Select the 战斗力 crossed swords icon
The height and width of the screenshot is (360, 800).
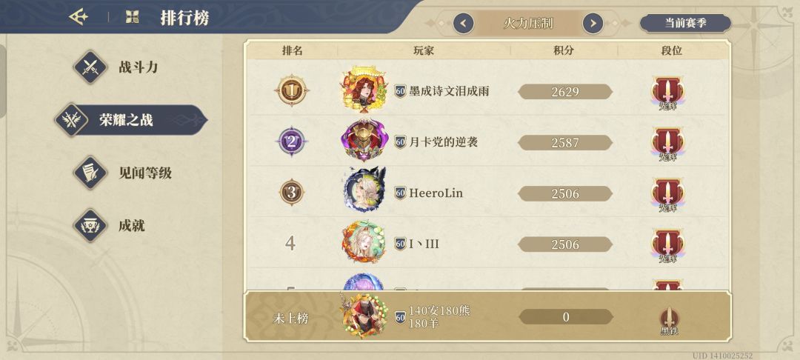[x=91, y=67]
